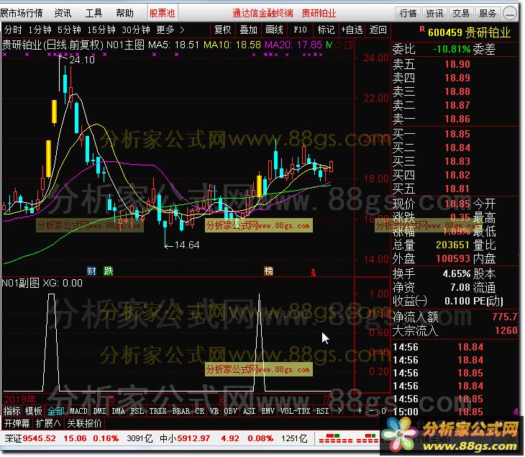Screen dimensions: 525x457
Task: Click 开弹幕 at the bottom
Action: (x=17, y=424)
